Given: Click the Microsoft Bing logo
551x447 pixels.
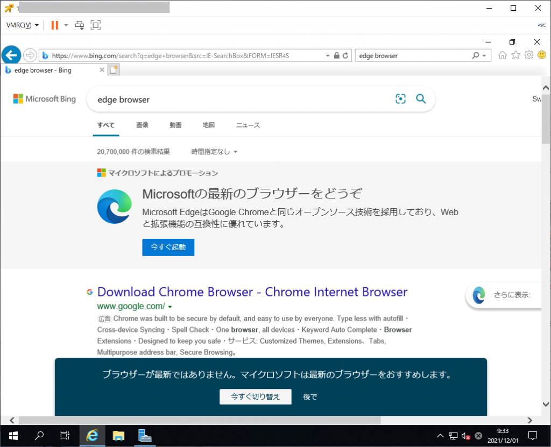Looking at the screenshot, I should point(45,99).
